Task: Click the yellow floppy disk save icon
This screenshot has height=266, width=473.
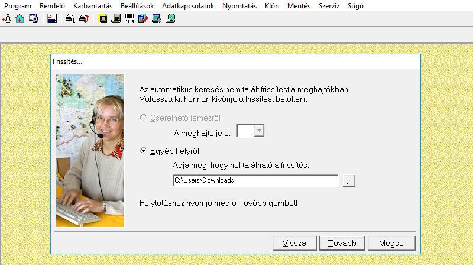Action: (x=102, y=19)
